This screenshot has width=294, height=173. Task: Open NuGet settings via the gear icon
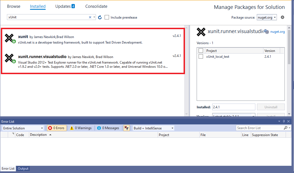click(282, 17)
